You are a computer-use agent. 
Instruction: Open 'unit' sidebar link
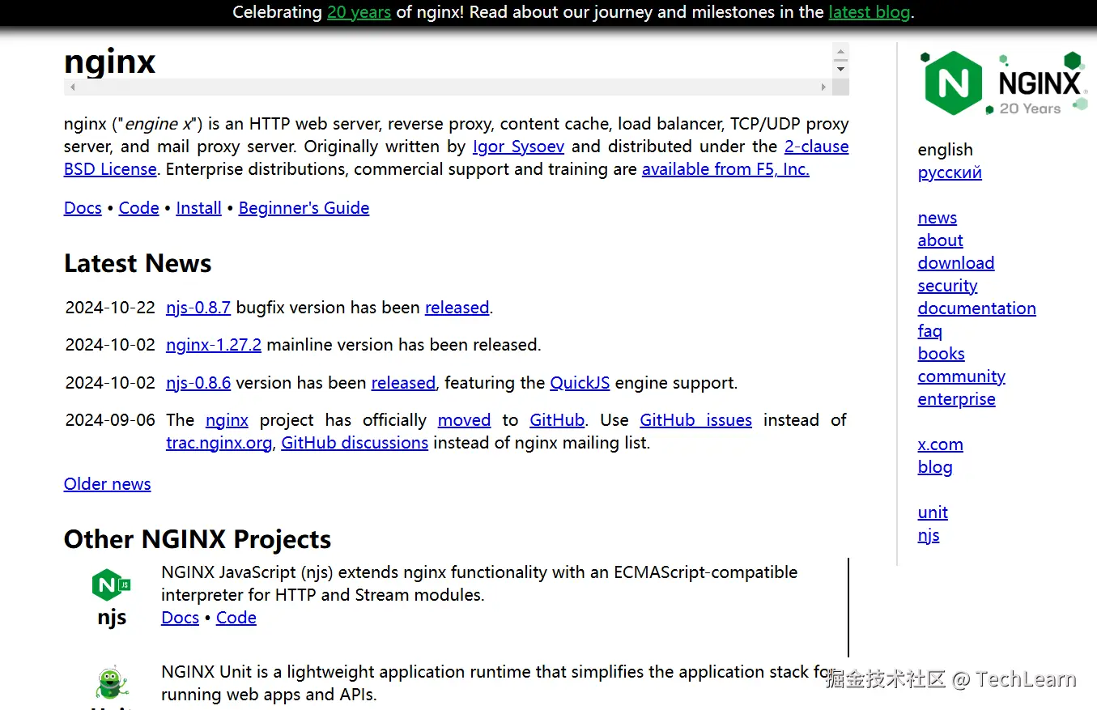pos(933,512)
